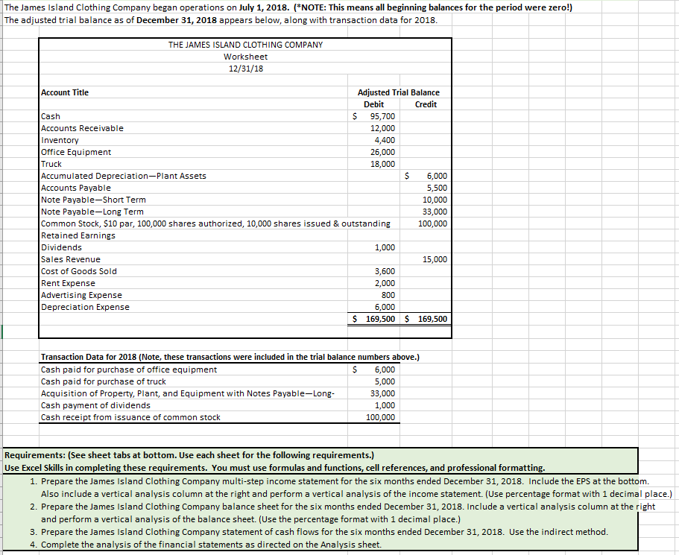Click the common stock issuance receipt 100,000
The height and width of the screenshot is (555, 679).
380,417
